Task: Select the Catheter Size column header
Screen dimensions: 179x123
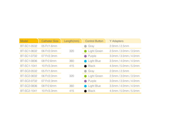Action: [50, 41]
